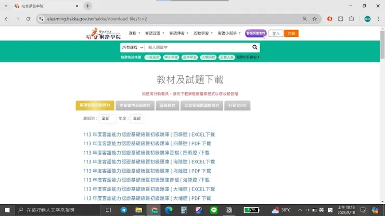Download 113 四縣腔 audio files
385x216 pixels.
(146, 153)
